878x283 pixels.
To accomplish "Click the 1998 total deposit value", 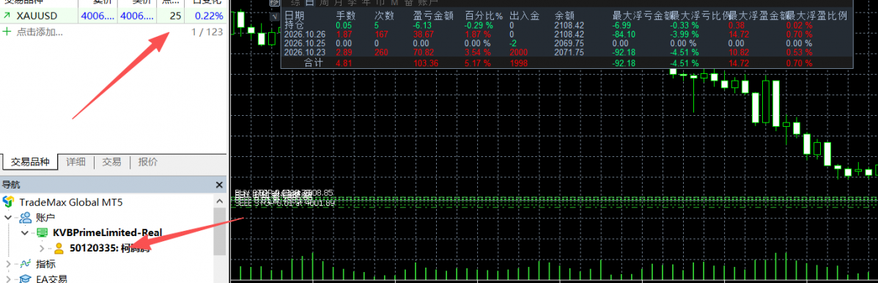I will 519,63.
